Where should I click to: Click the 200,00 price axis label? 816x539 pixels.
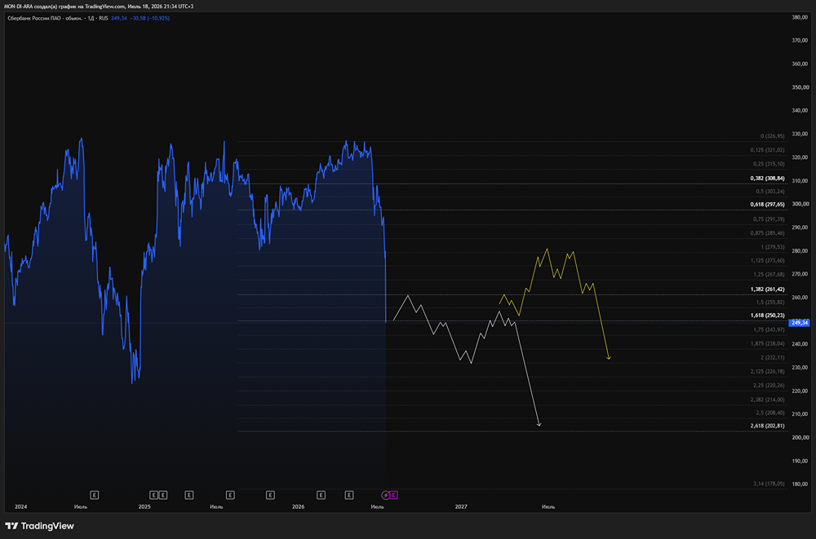pyautogui.click(x=800, y=438)
